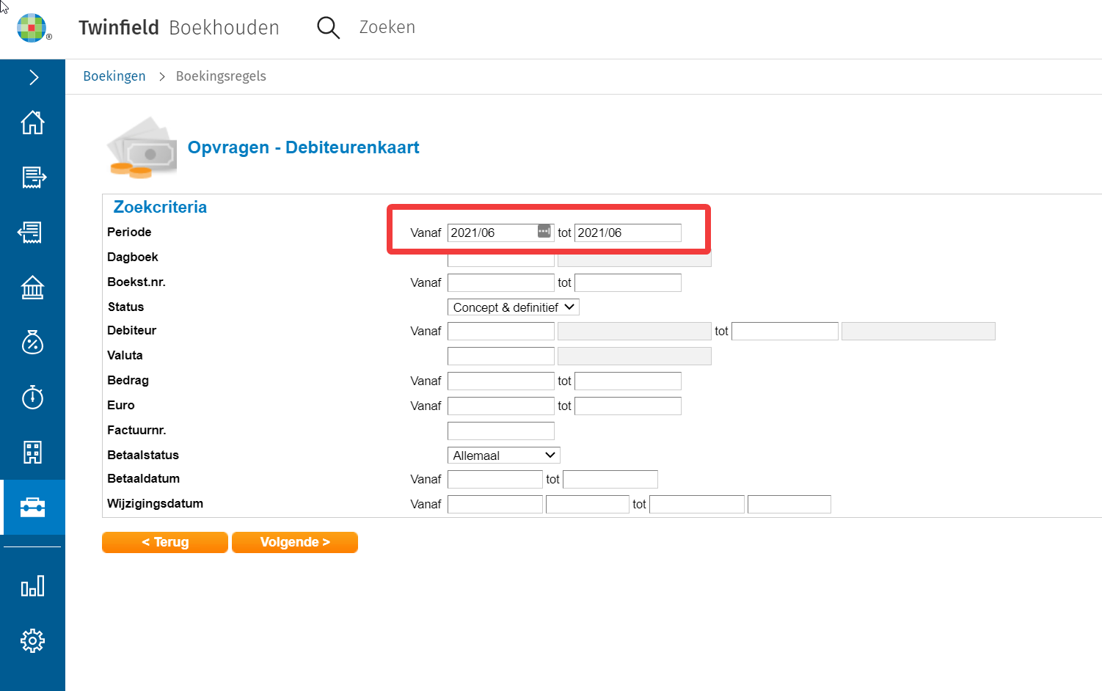Click the home icon in sidebar

[32, 123]
